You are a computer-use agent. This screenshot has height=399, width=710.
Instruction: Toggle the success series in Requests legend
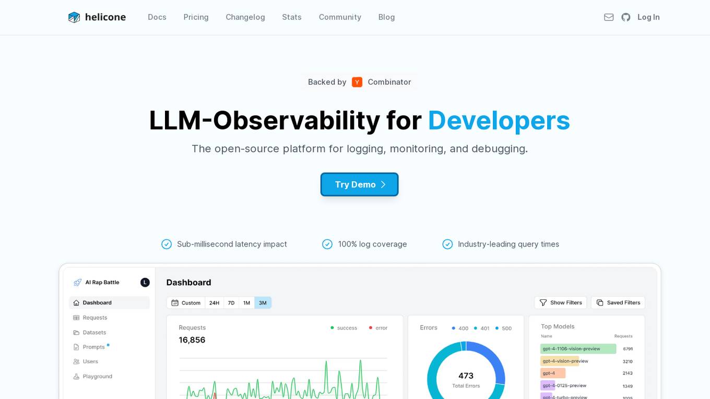pyautogui.click(x=344, y=328)
